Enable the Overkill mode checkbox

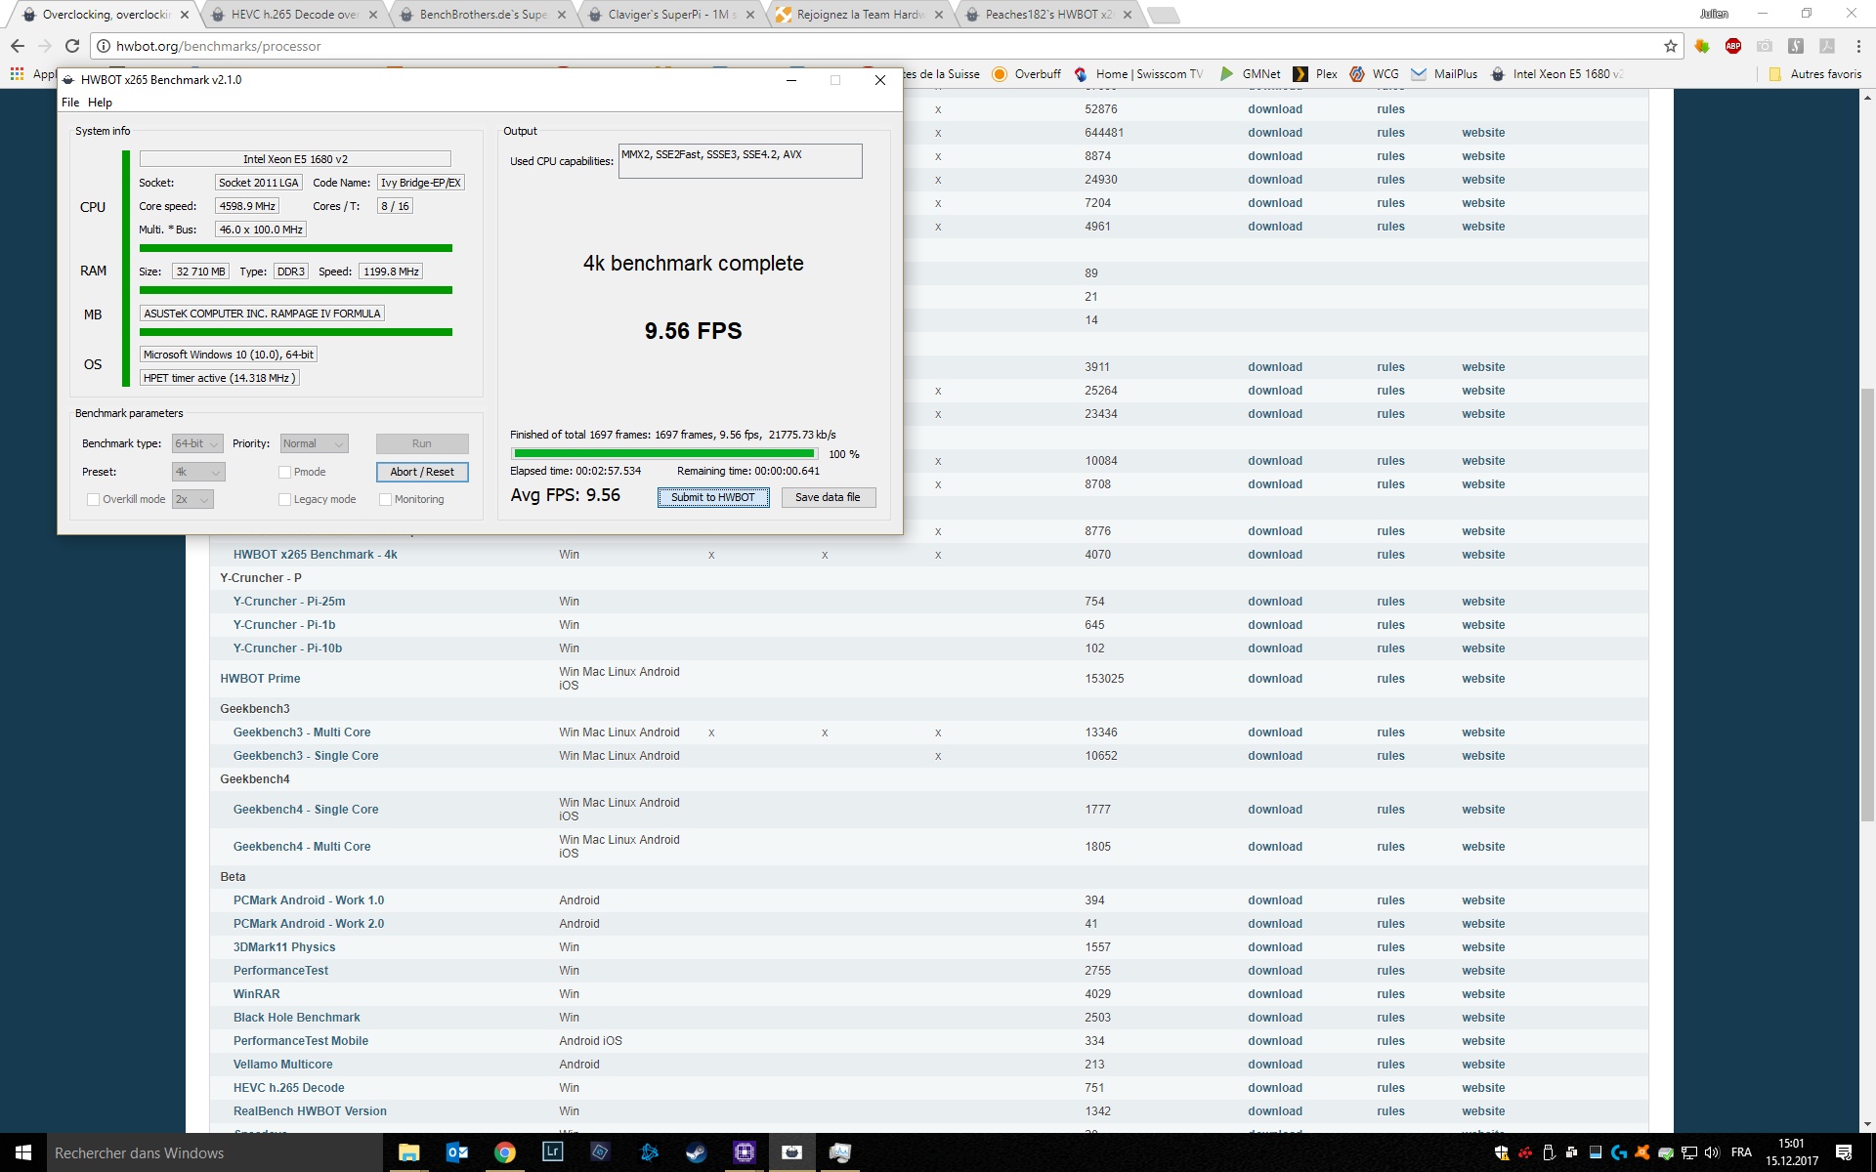click(x=94, y=499)
